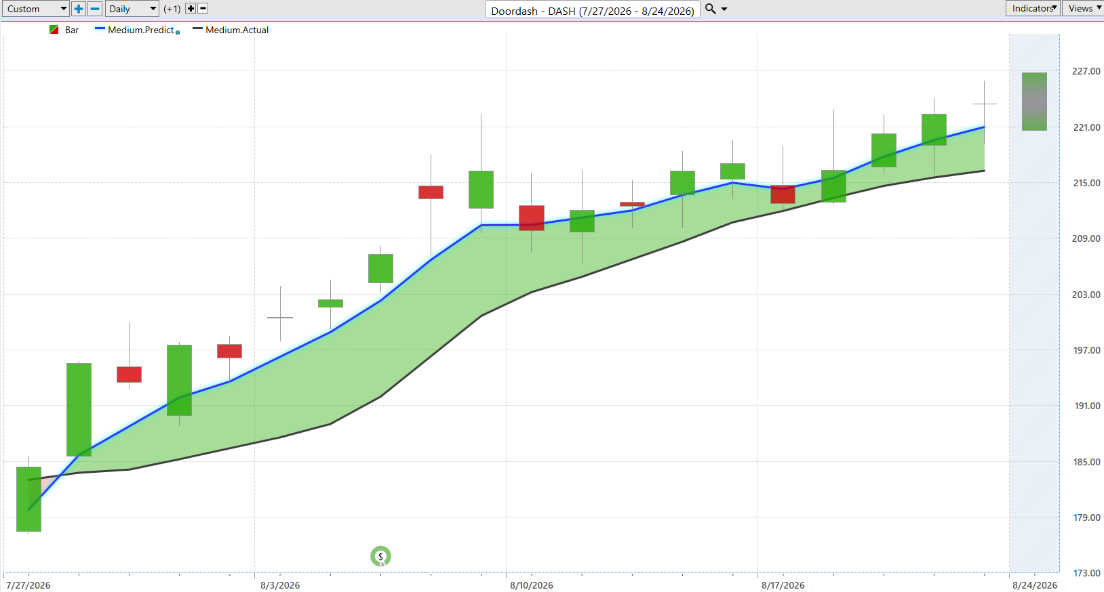Expand the arrow next to search icon

(724, 9)
